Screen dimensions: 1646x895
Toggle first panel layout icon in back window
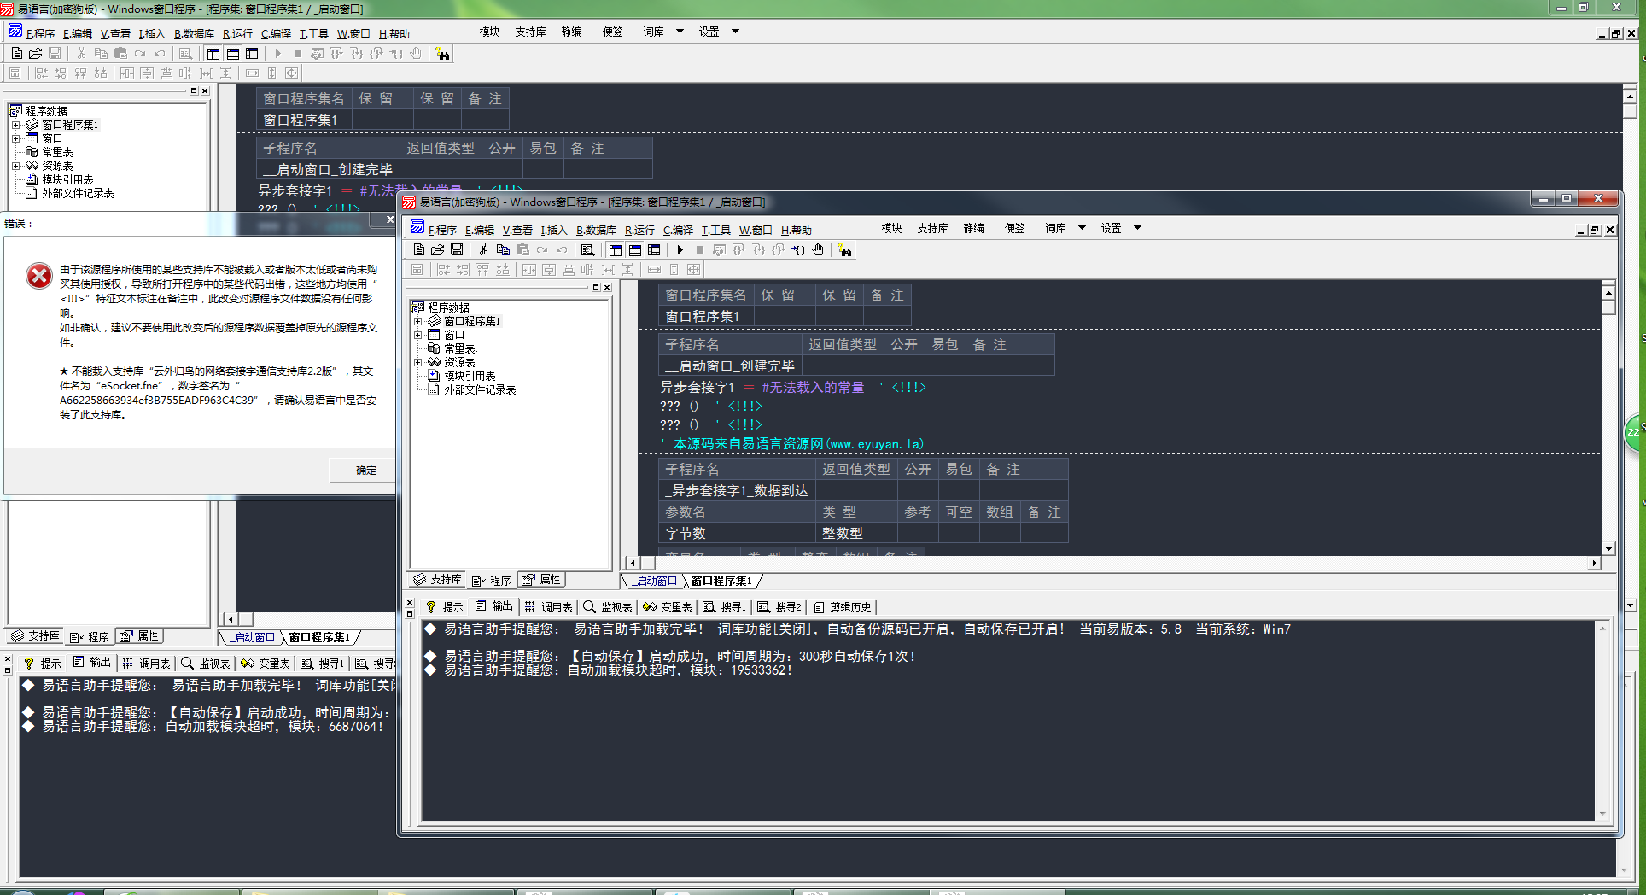pos(213,53)
